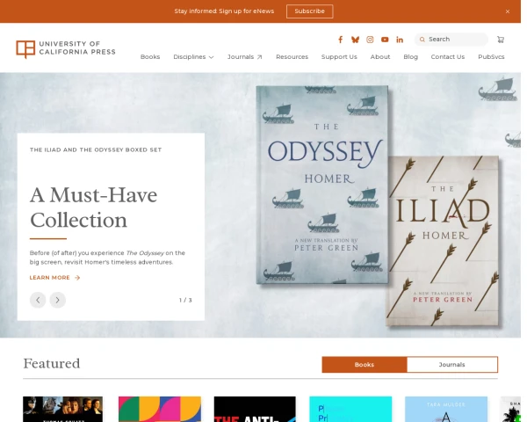This screenshot has width=527, height=422.
Task: Click the search magnifier icon
Action: coord(422,40)
